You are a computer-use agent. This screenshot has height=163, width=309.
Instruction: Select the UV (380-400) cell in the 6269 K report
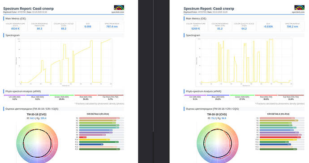195,98
